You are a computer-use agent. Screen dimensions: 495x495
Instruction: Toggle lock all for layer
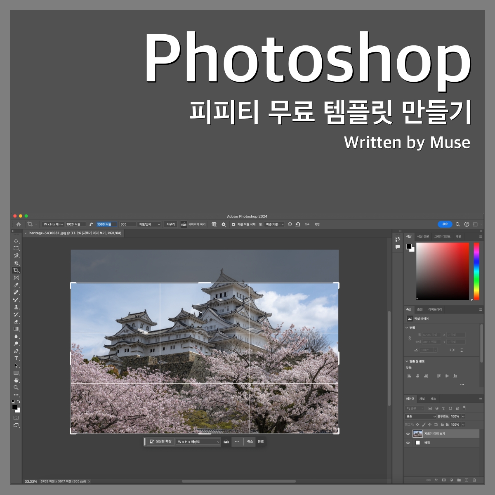coord(442,424)
